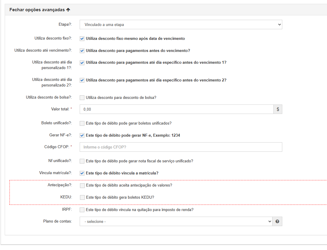Uncheck the Gerar NF-e checkbox
This screenshot has width=327, height=250.
click(x=82, y=135)
